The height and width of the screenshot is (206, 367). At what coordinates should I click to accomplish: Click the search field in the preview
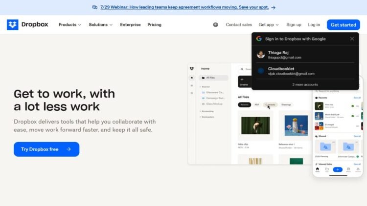pyautogui.click(x=245, y=69)
